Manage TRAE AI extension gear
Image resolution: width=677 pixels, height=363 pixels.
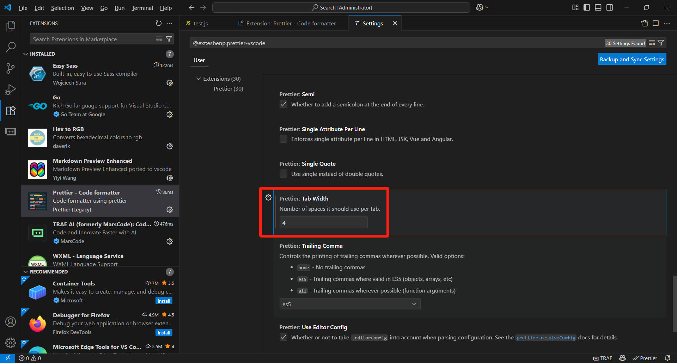pyautogui.click(x=170, y=241)
